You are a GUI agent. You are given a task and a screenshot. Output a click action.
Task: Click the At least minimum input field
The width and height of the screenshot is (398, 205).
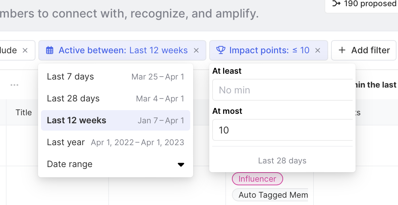(282, 90)
